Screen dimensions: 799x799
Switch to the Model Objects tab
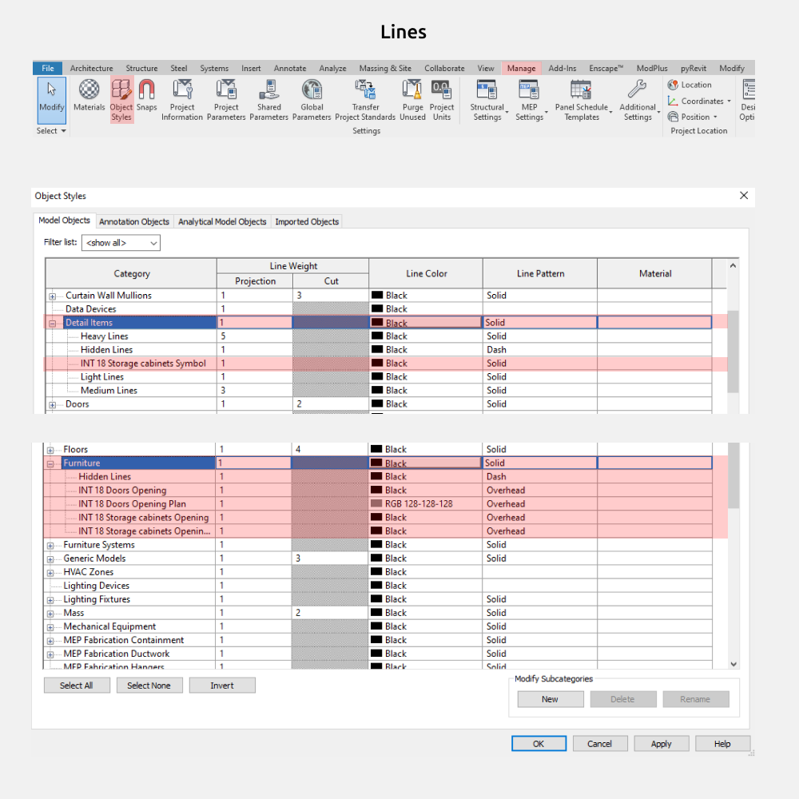64,221
